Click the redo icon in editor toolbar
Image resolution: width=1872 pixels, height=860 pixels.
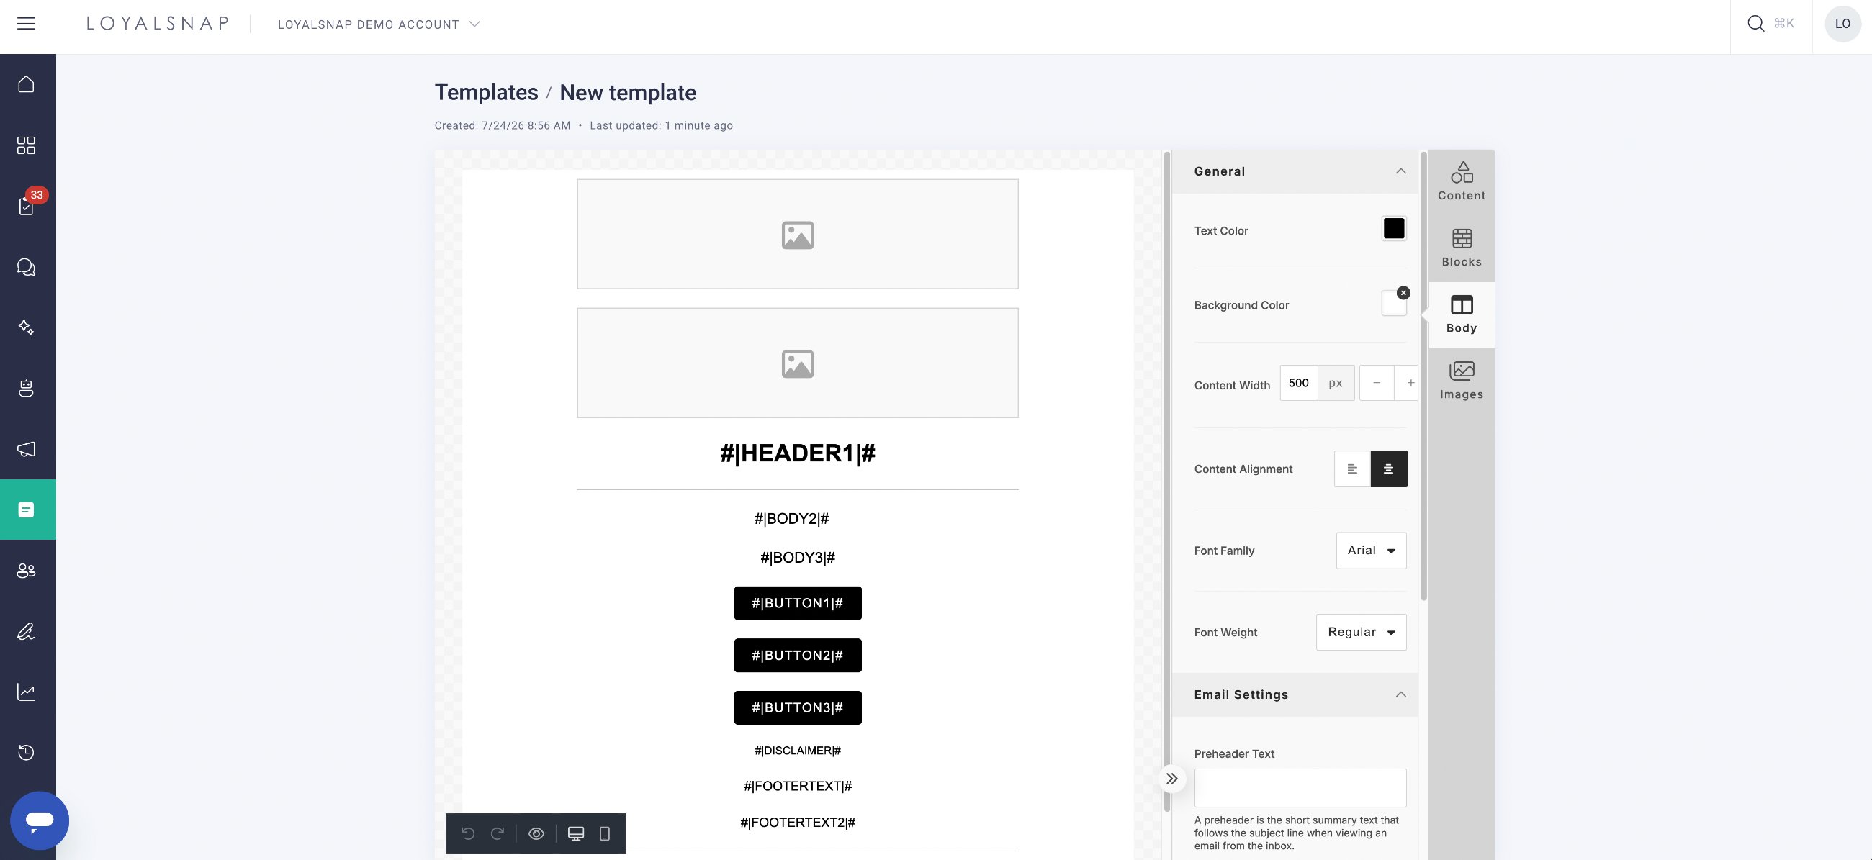(498, 833)
